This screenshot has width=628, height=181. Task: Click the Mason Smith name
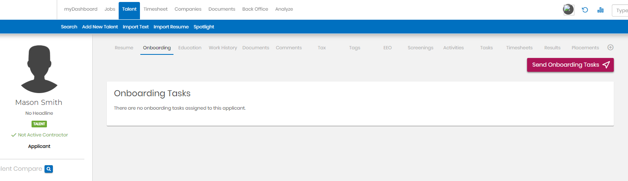[39, 102]
